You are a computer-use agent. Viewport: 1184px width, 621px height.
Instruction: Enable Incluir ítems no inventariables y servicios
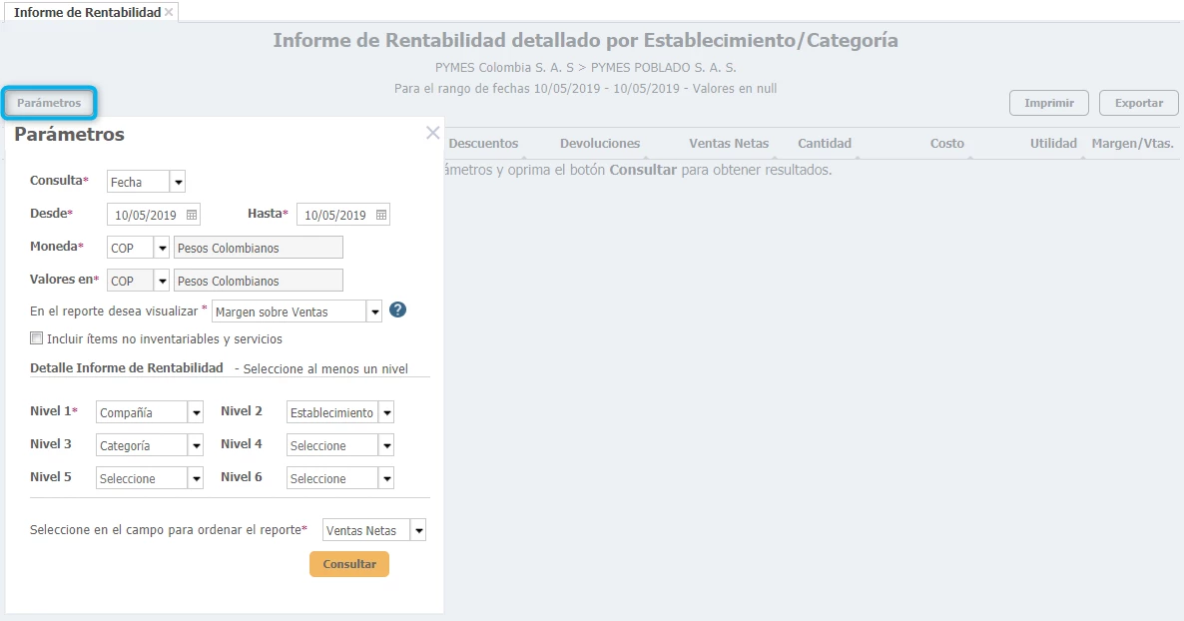coord(37,338)
